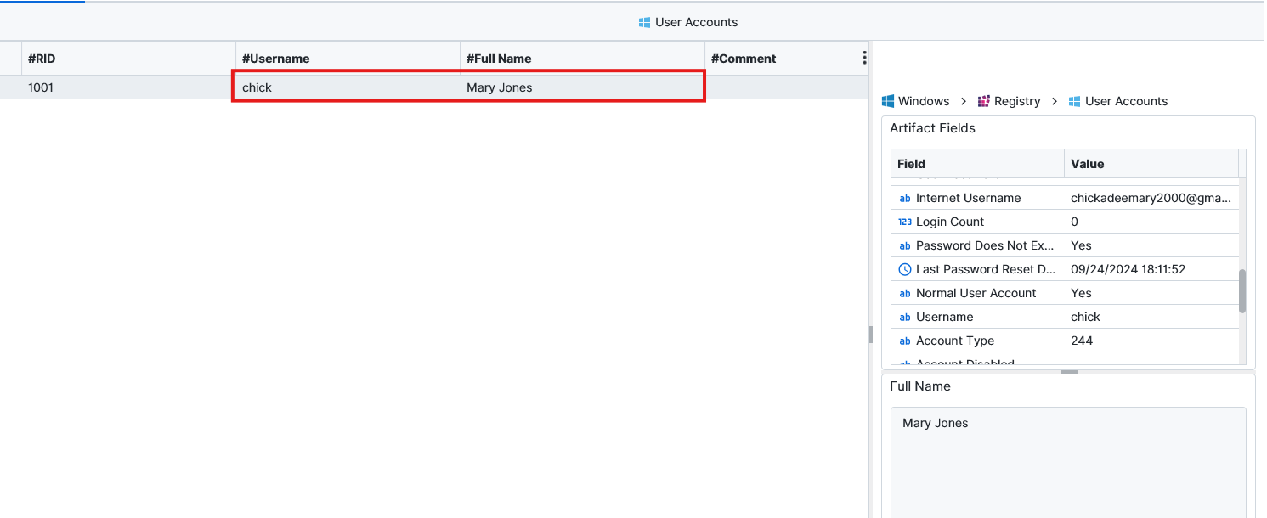Click the Artifact Fields vertical scrollbar thumb
The width and height of the screenshot is (1267, 518).
point(1242,291)
